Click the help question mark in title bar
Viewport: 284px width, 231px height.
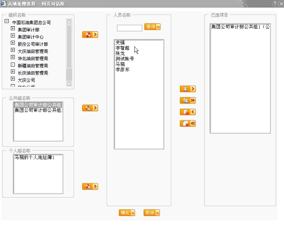tap(275, 3)
